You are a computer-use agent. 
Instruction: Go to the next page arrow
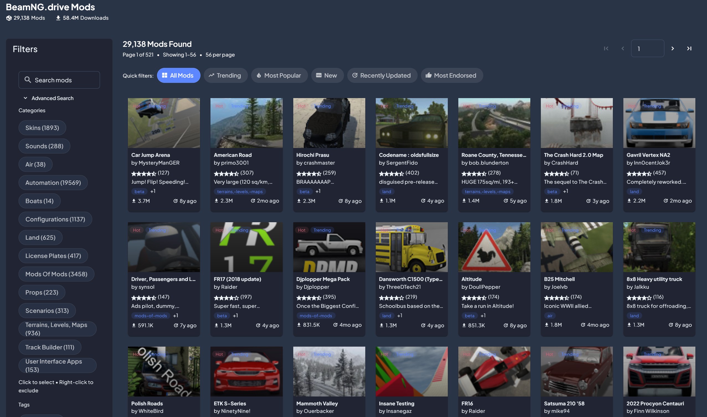[x=672, y=48]
